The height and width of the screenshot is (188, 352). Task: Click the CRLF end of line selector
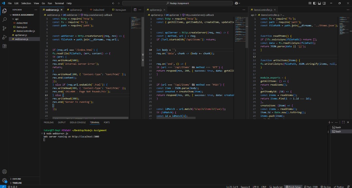(264, 187)
